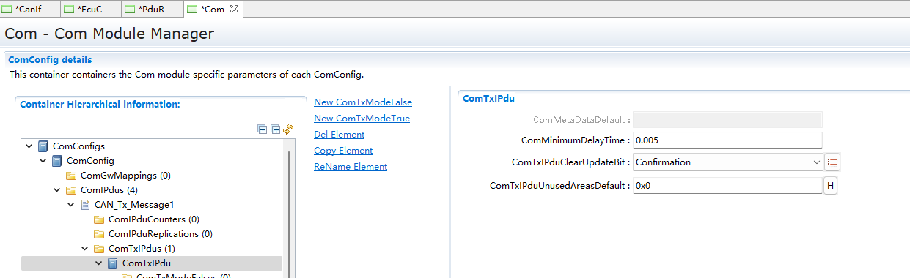Screen dimensions: 910x278
Task: Click ComTxIPduUnusedAreasDefault label
Action: click(560, 186)
